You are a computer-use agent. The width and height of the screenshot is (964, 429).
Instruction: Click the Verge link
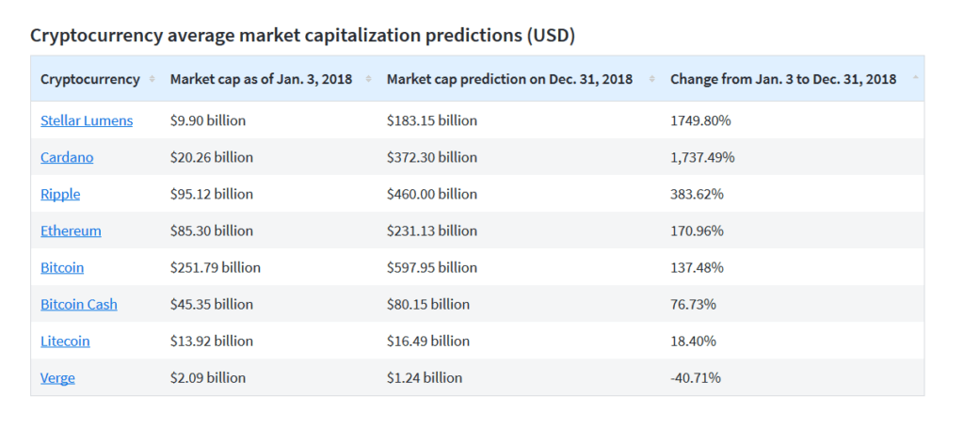coord(57,377)
